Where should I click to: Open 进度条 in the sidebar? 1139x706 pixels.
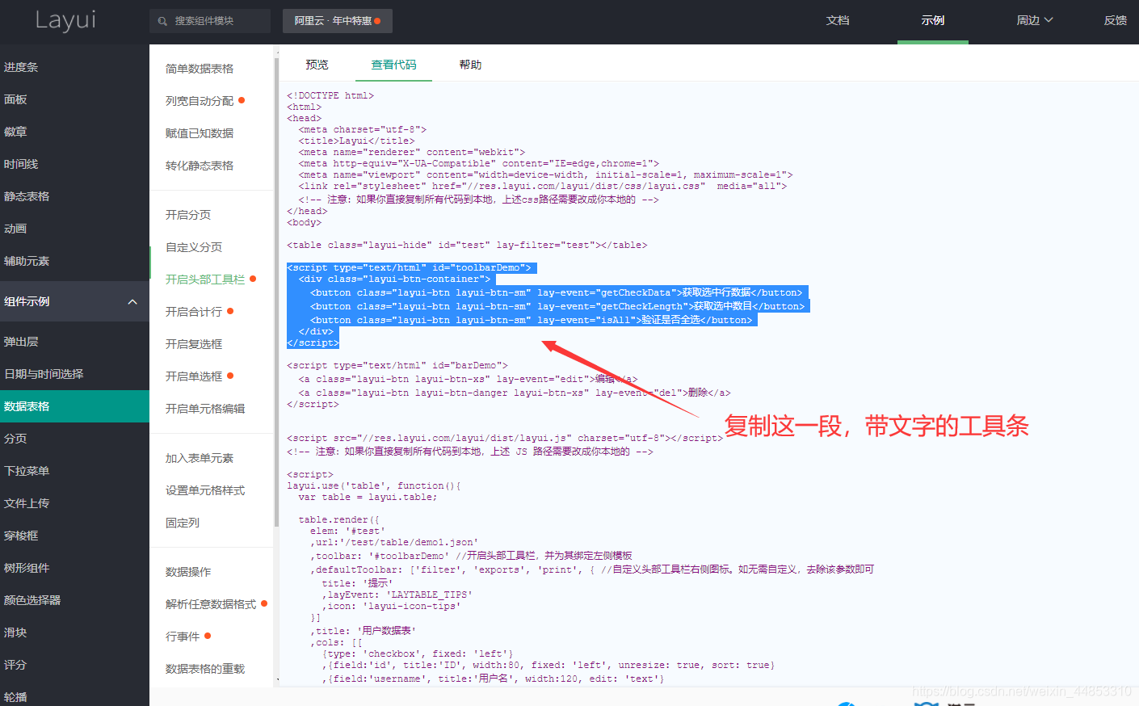point(74,67)
